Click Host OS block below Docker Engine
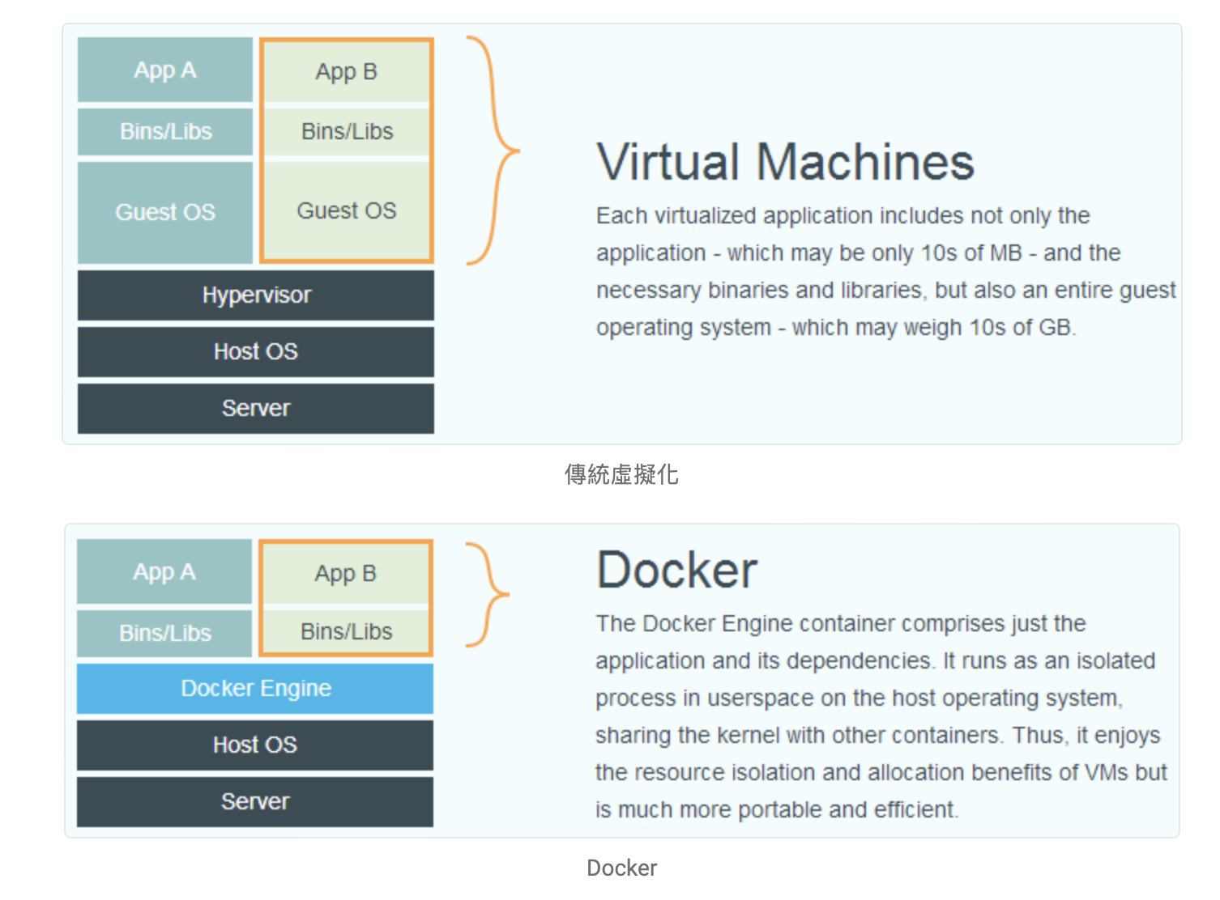 pos(255,745)
